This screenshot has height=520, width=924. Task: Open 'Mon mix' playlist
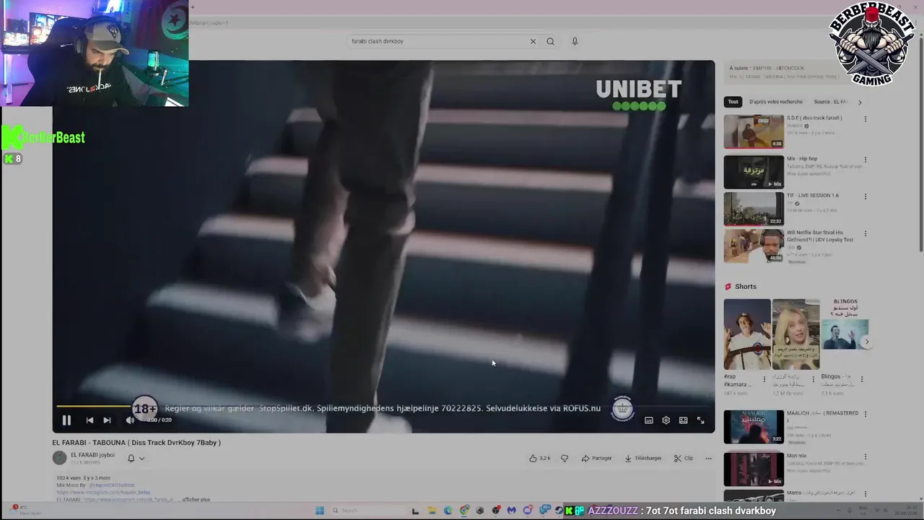tap(754, 469)
